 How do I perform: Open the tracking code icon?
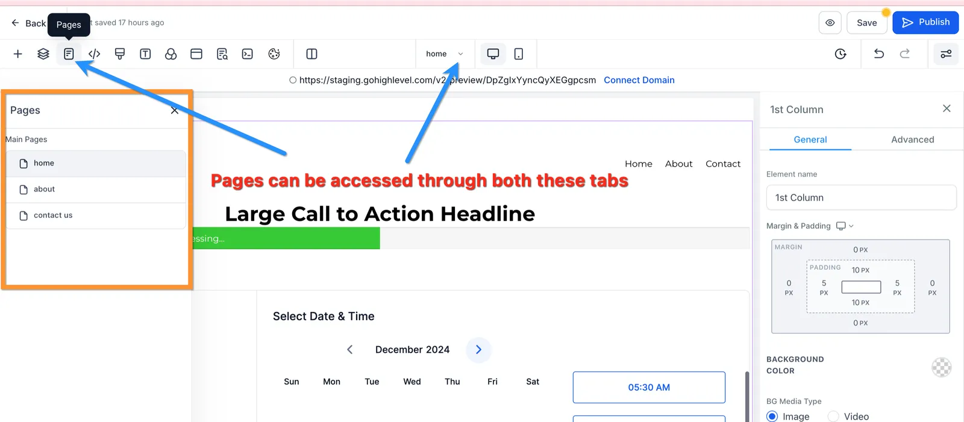95,54
